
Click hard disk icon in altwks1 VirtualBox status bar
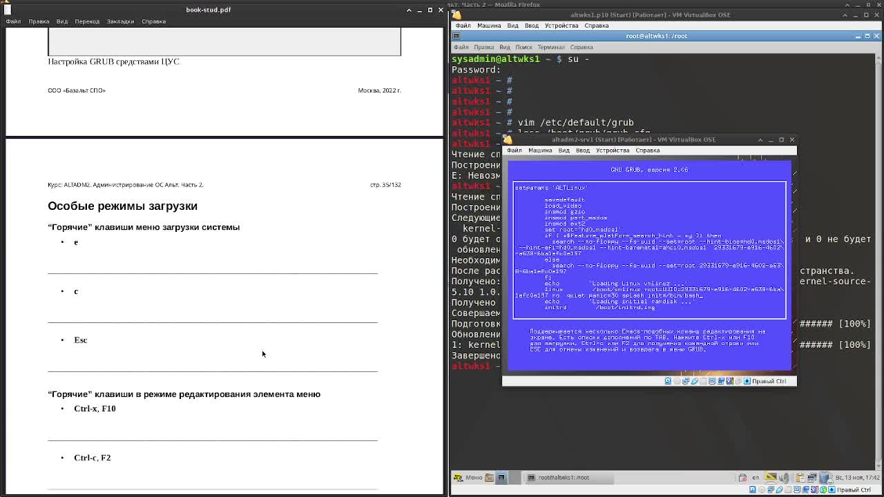[x=753, y=490]
